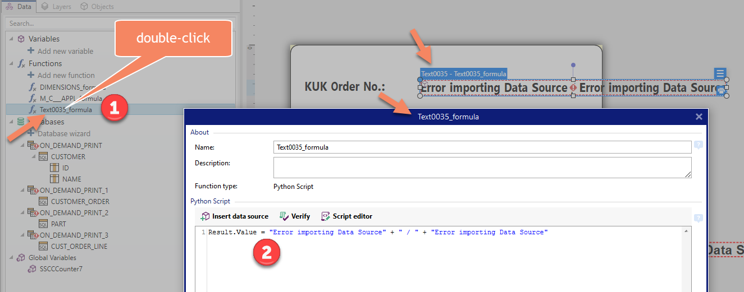The image size is (744, 292).
Task: Select the ID field under CUSTOMER
Action: (65, 168)
